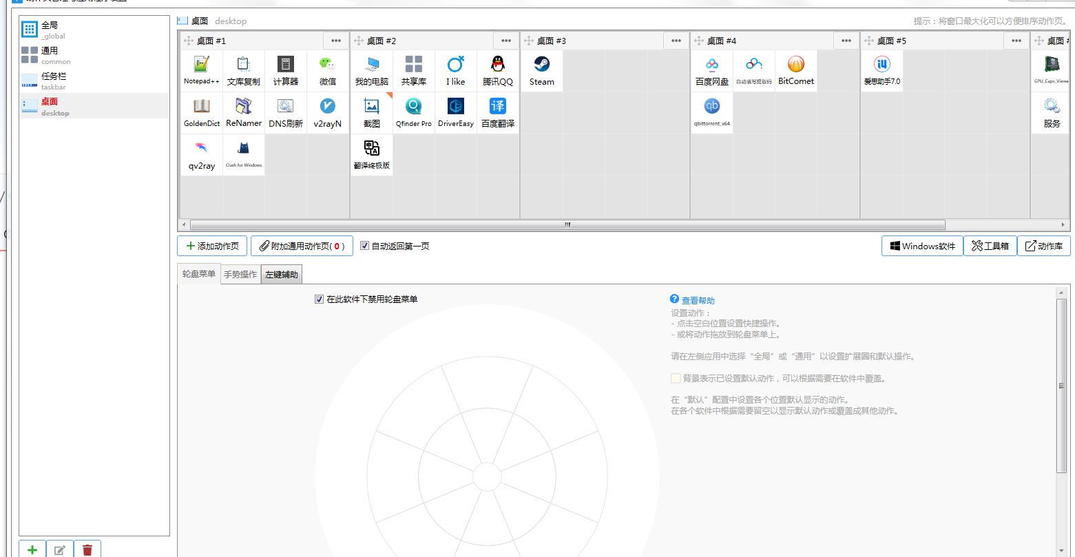Screen dimensions: 1075x557
Task: Uncheck 自动返回第一页 option
Action: [x=365, y=246]
